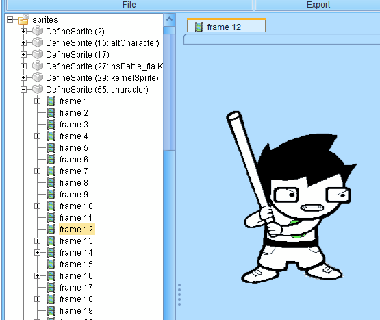Image resolution: width=380 pixels, height=320 pixels.
Task: Click the film icon of frame 4
Action: click(x=51, y=136)
